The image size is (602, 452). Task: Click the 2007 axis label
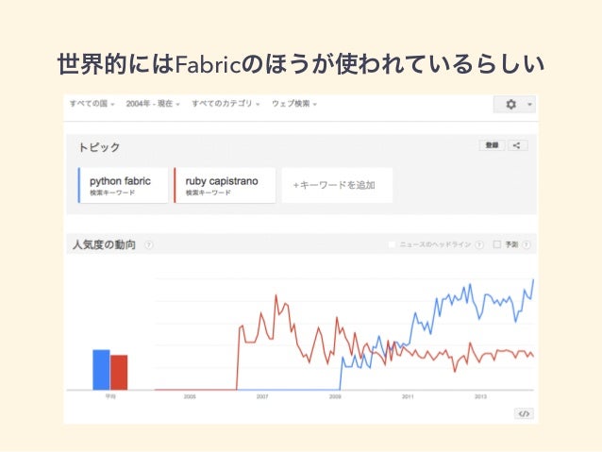click(262, 396)
